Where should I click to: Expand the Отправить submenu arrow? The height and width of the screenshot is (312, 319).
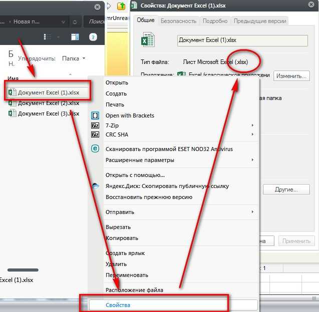click(252, 212)
